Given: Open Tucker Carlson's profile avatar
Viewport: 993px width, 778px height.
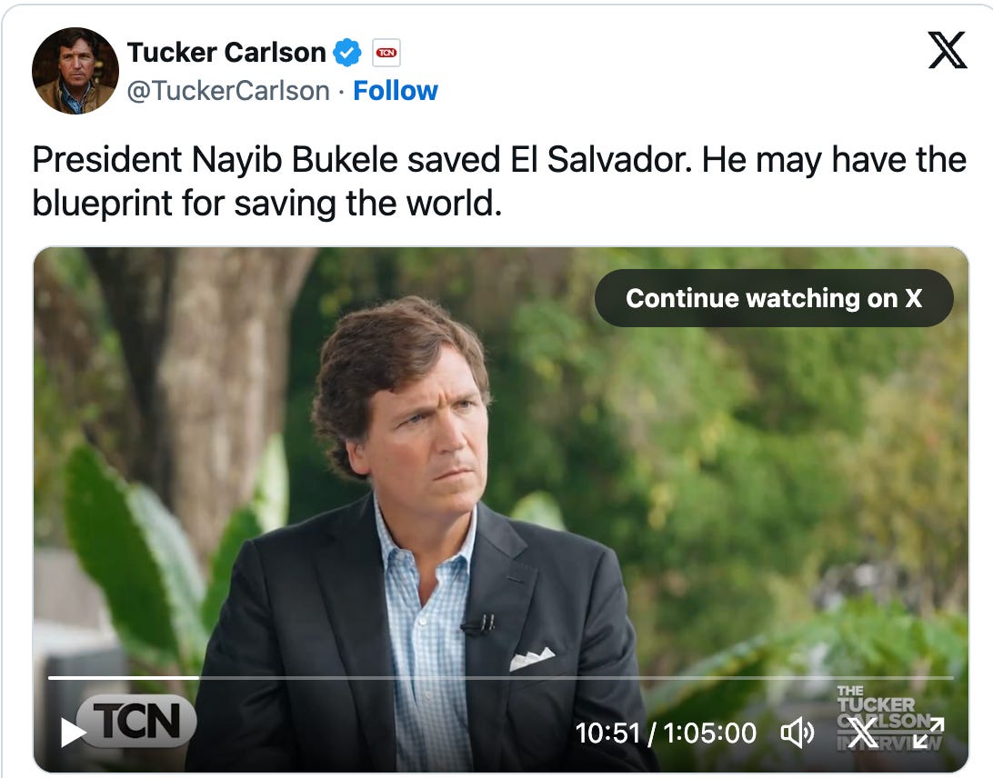Looking at the screenshot, I should point(75,71).
